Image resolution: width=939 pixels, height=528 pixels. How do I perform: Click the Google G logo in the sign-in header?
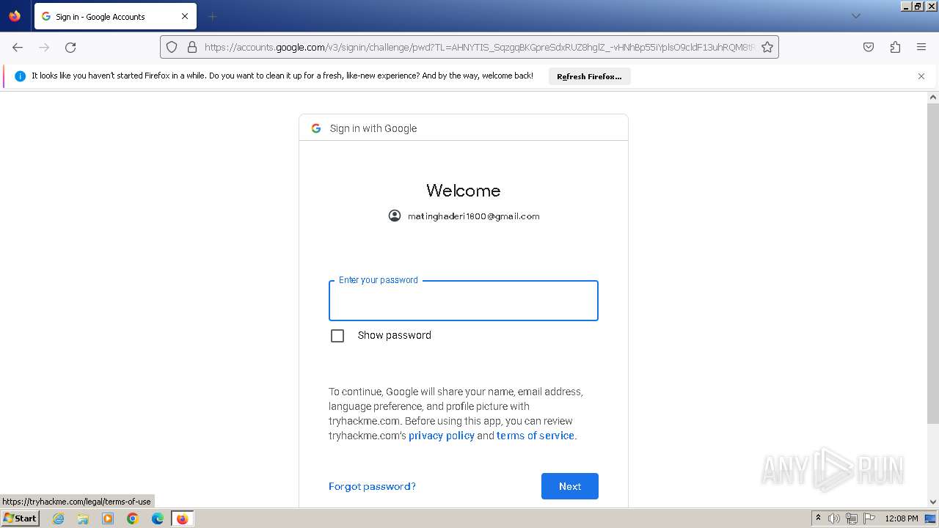point(316,128)
